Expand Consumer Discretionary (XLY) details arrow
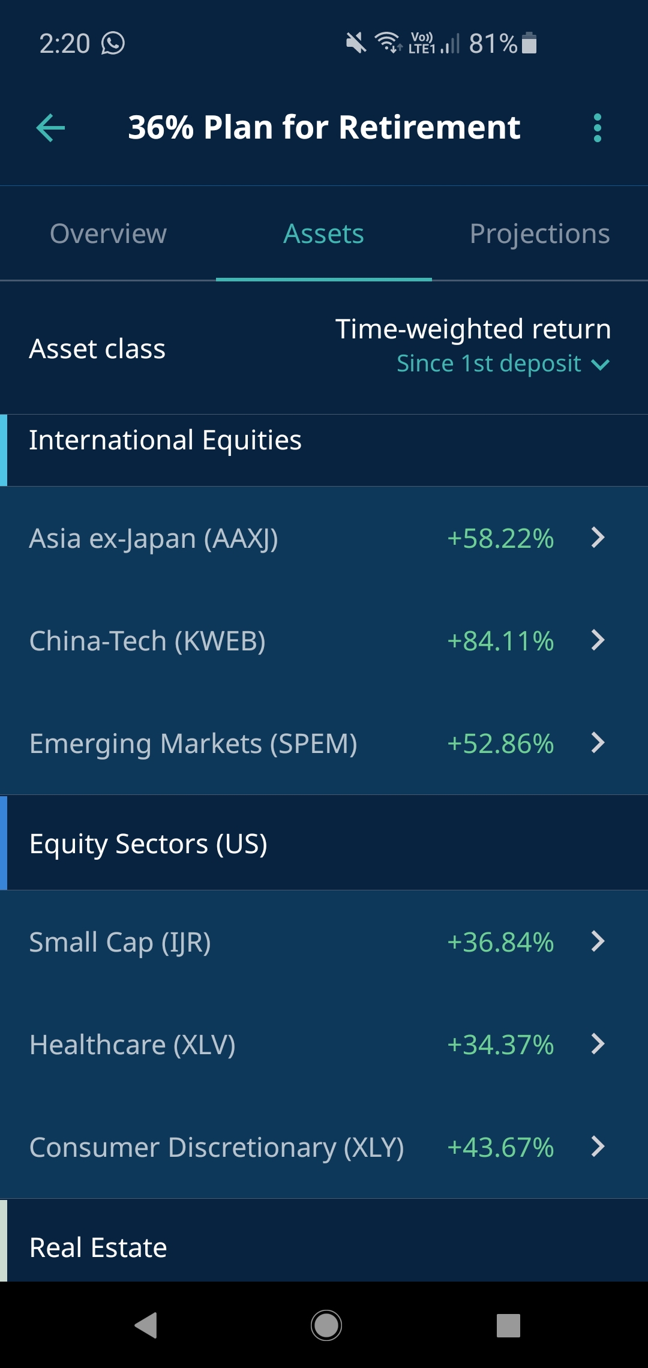648x1368 pixels. click(598, 1147)
